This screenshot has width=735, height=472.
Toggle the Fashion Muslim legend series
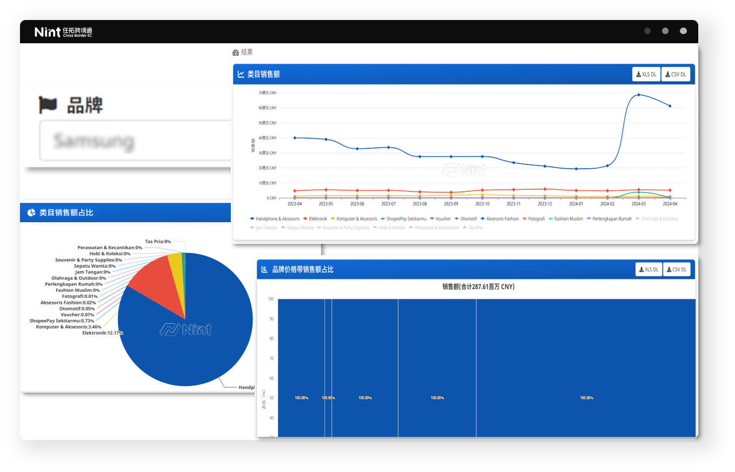point(565,218)
